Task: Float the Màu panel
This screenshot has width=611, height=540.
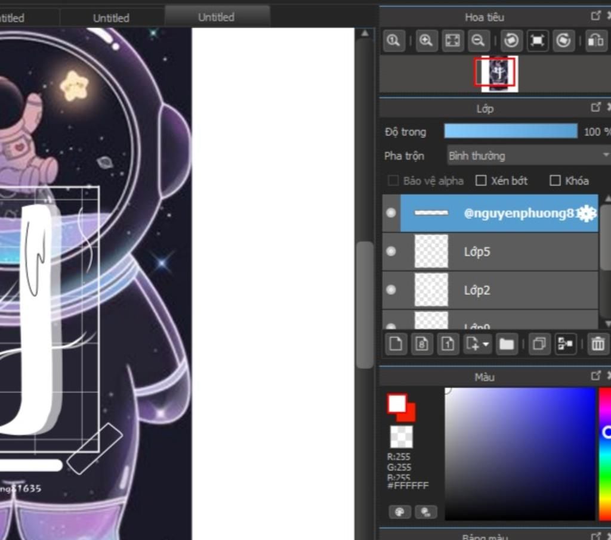Action: (x=596, y=375)
